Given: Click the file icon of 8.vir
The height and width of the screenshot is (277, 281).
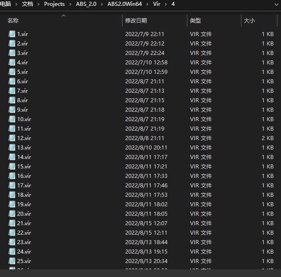Looking at the screenshot, I should [x=12, y=100].
